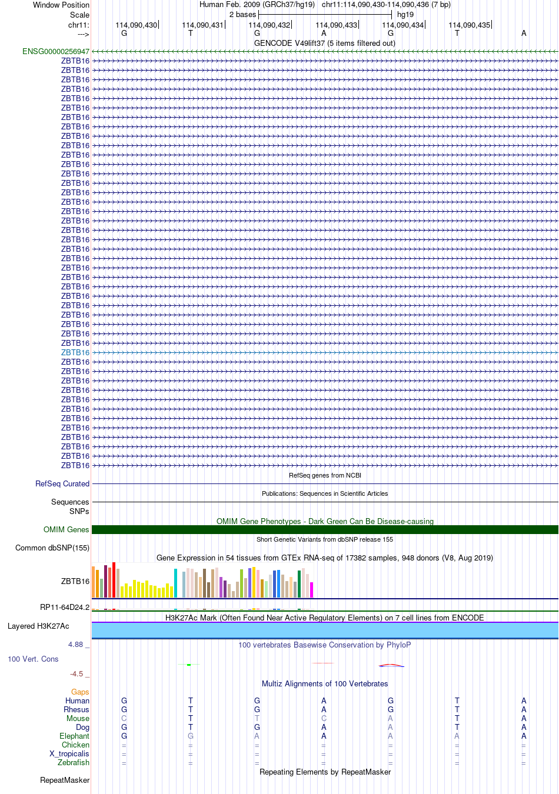Screen dimensions: 559x794
Task: Open Common dbSNP(155) track label
Action: point(52,548)
